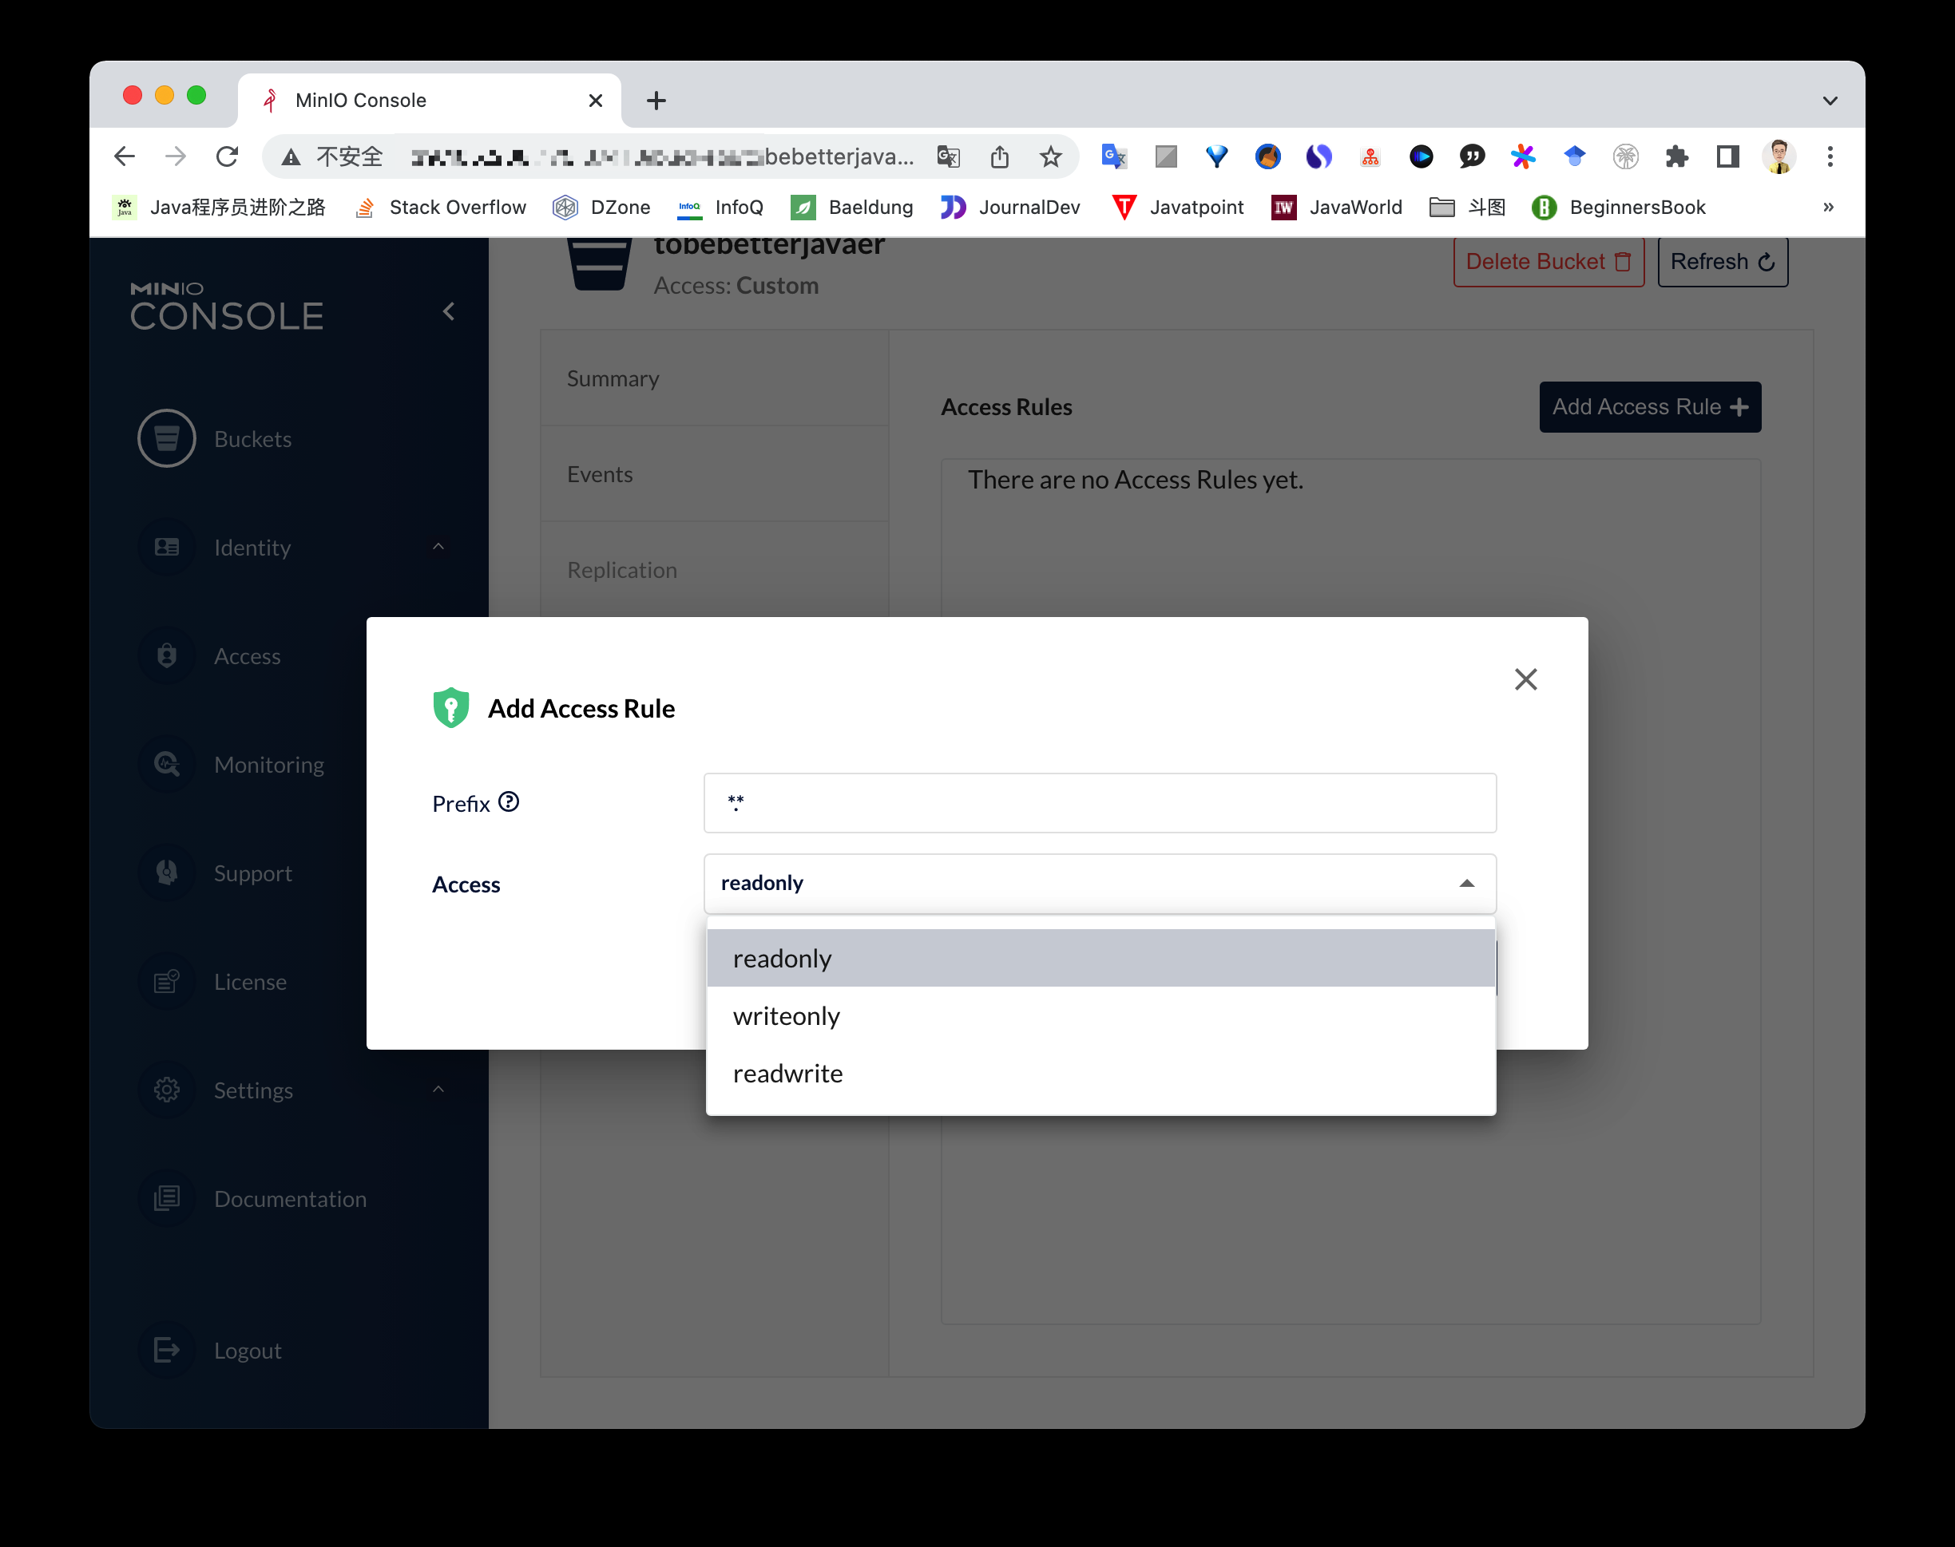1955x1547 pixels.
Task: Click the License sidebar icon
Action: (x=167, y=982)
